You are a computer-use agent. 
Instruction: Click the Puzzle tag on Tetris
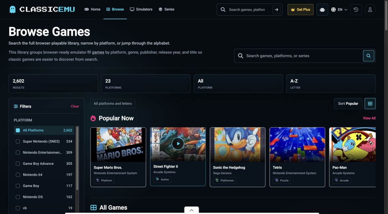pyautogui.click(x=282, y=181)
